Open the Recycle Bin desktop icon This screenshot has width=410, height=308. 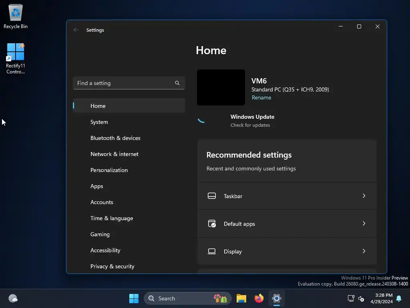click(x=16, y=16)
